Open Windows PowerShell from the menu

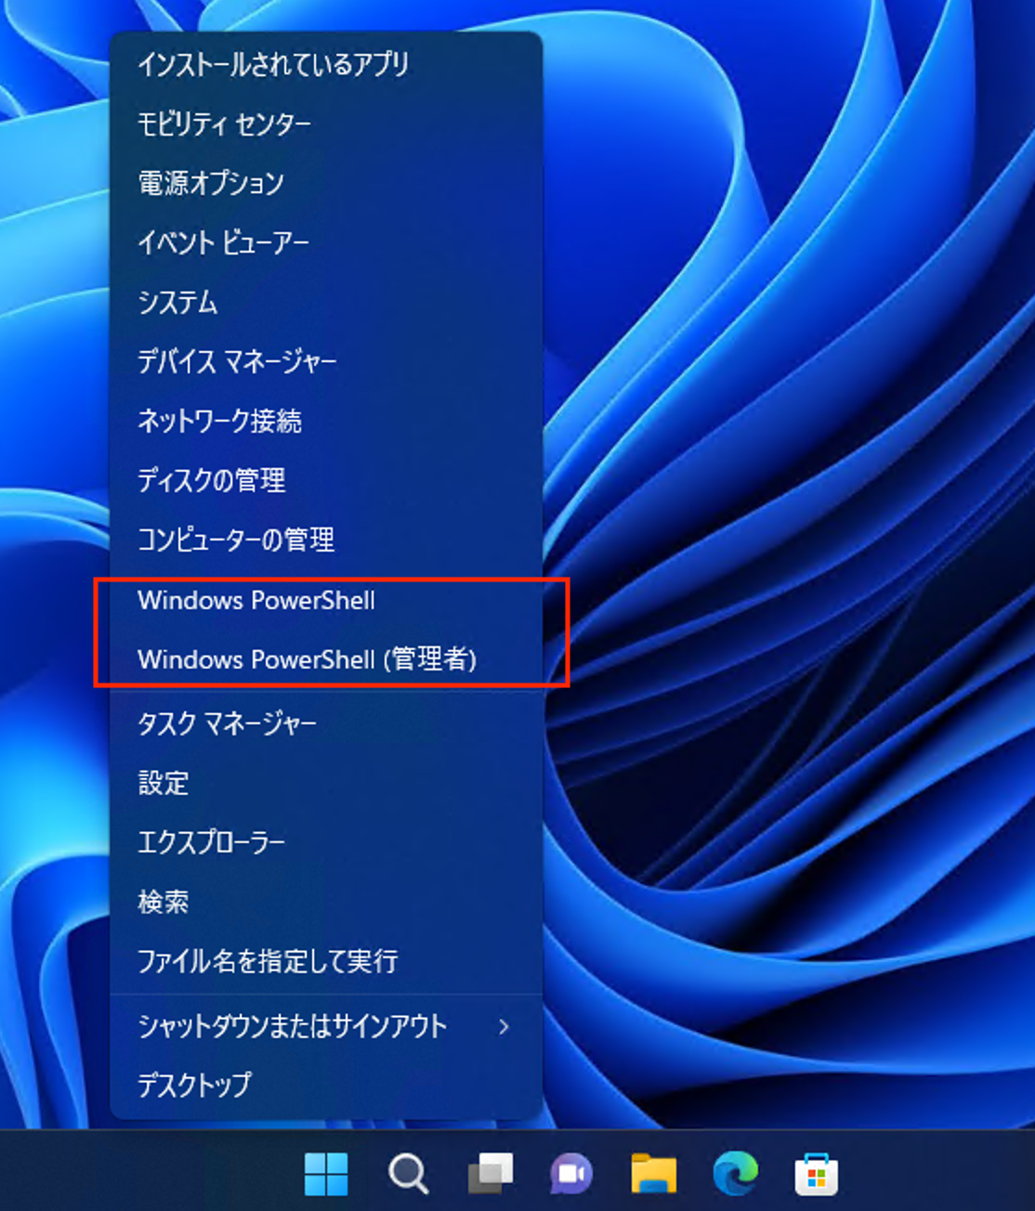pyautogui.click(x=256, y=600)
